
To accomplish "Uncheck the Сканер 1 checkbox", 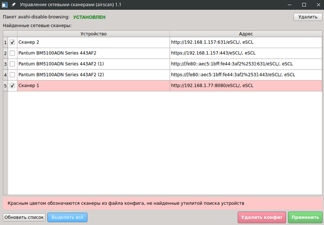I will pos(13,86).
